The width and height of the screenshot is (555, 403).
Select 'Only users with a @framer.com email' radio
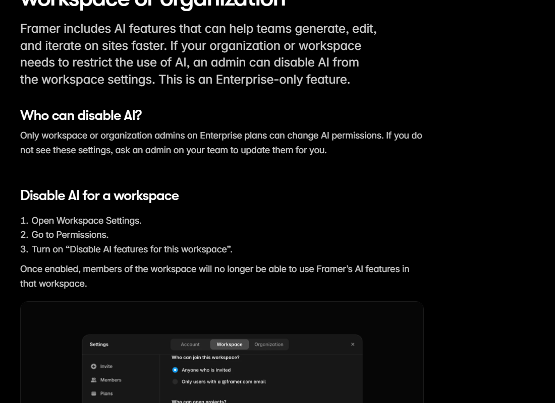175,381
